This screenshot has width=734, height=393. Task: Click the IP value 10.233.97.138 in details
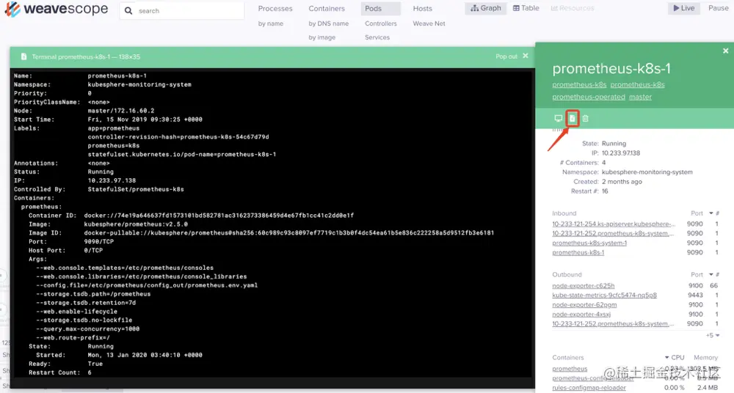620,153
